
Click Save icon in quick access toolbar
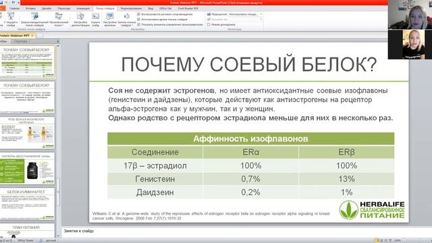click(1, 3)
